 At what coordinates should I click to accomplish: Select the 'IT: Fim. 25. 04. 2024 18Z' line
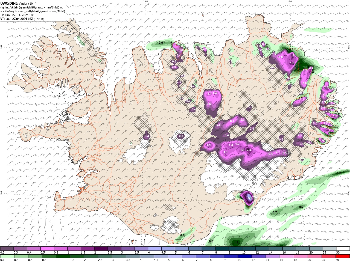[x=17, y=15]
